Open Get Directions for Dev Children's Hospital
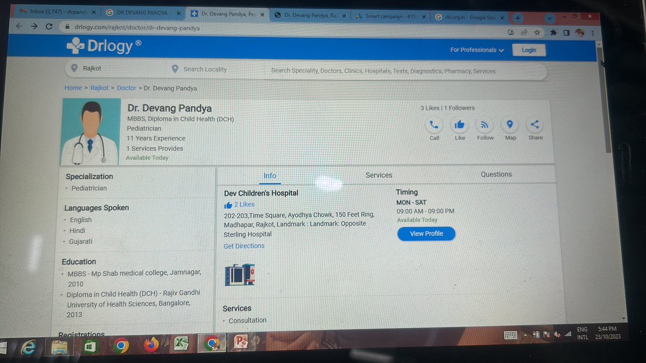The height and width of the screenshot is (363, 646). click(244, 246)
